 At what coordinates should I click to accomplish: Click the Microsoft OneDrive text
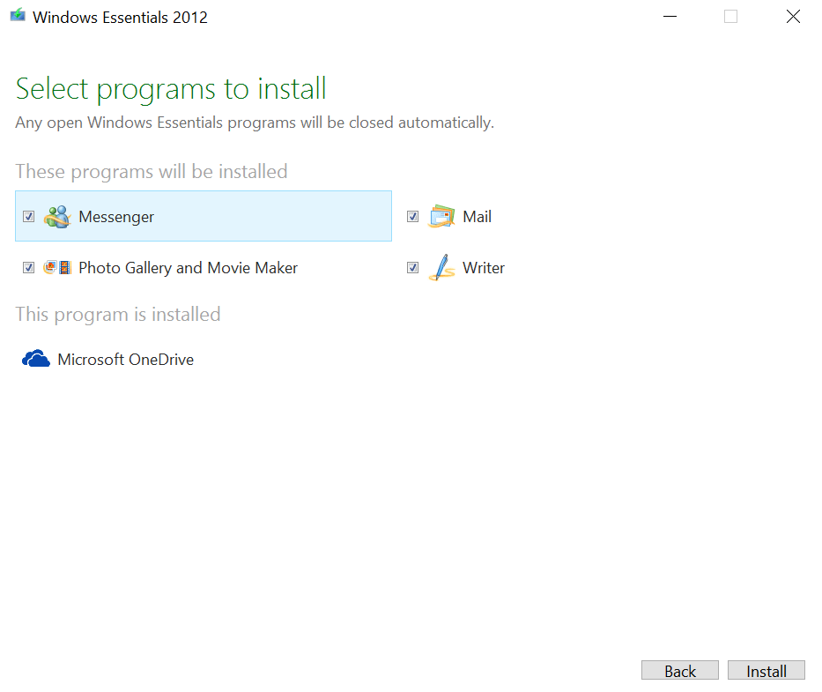coord(126,360)
